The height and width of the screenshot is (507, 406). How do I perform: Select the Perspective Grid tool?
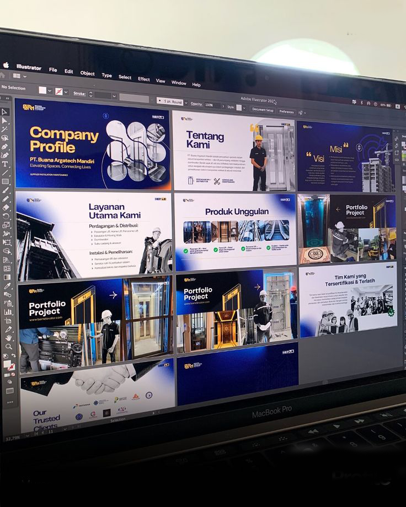pyautogui.click(x=7, y=260)
